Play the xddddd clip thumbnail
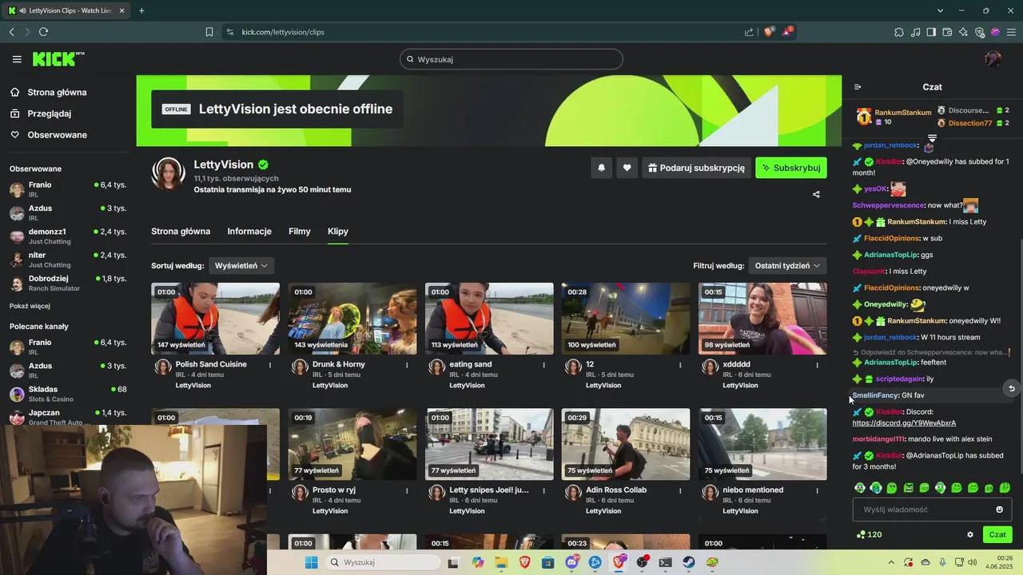 [x=762, y=319]
